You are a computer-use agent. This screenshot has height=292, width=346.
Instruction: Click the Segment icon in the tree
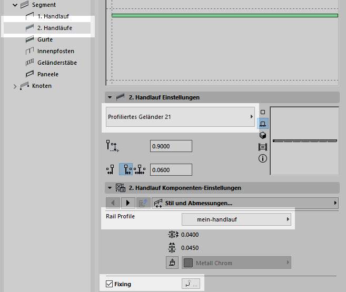[25, 5]
